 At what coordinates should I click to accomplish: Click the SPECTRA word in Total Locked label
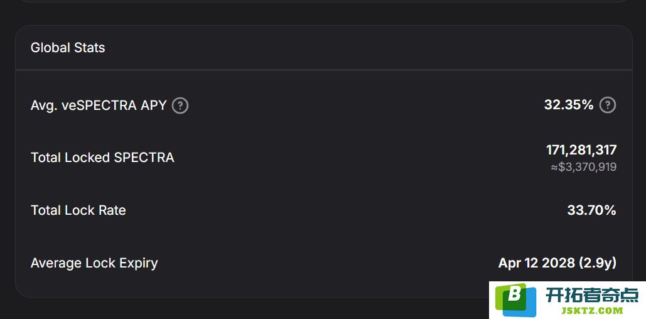pos(144,158)
